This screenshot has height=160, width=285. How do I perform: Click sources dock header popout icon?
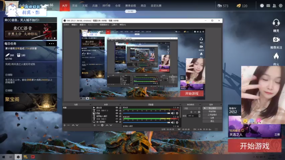tap(120, 105)
